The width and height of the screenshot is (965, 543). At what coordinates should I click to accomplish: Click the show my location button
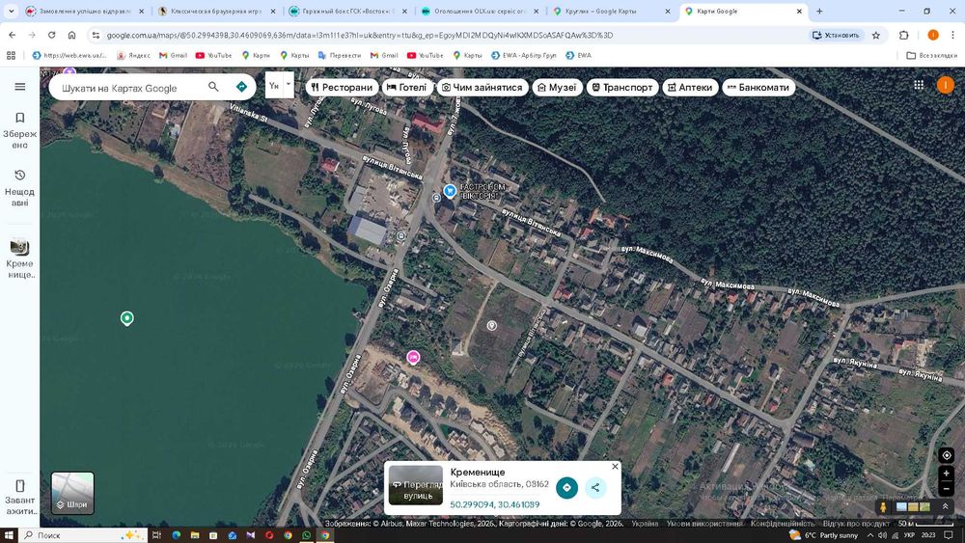[x=947, y=455]
